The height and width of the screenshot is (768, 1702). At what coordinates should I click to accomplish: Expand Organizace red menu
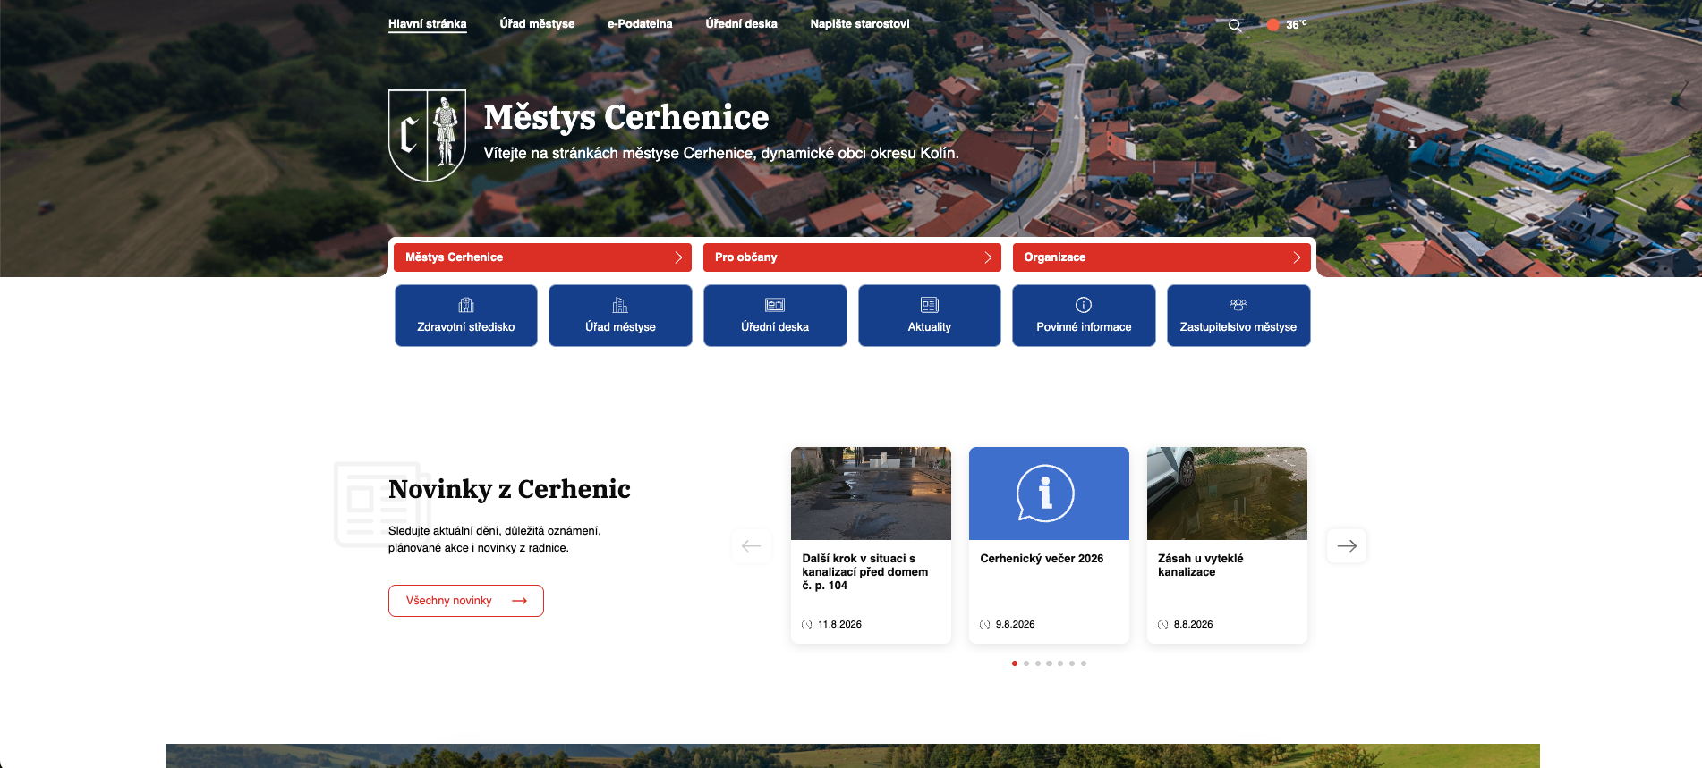point(1162,257)
